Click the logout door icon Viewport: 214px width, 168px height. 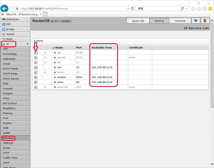click(205, 21)
